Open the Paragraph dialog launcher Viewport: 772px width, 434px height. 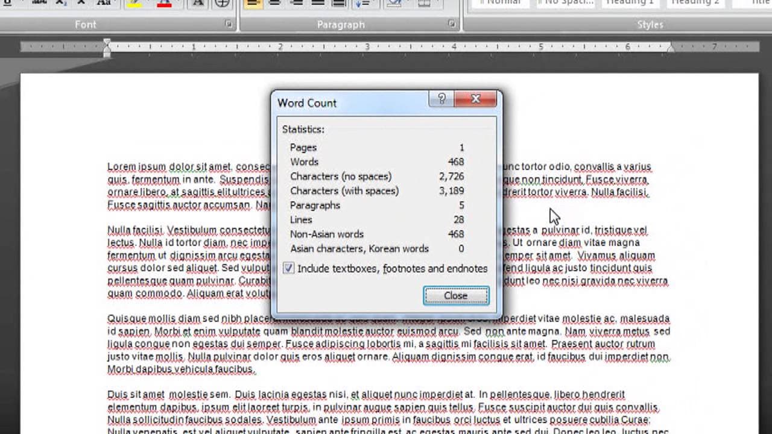[x=452, y=24]
